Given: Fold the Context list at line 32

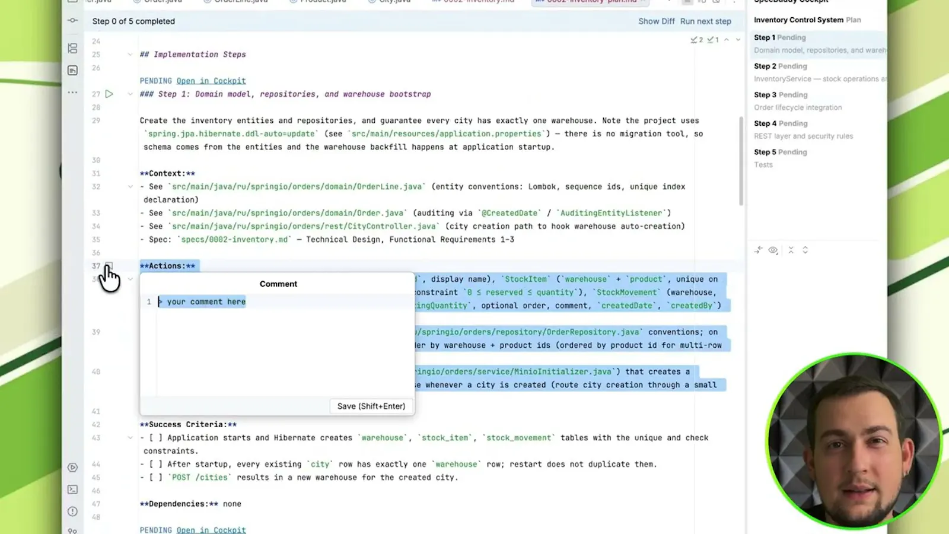Looking at the screenshot, I should (130, 186).
